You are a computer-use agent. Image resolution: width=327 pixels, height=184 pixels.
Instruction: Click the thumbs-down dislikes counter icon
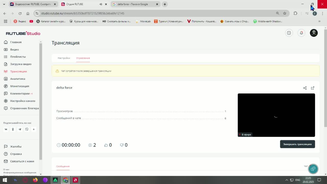click(122, 145)
